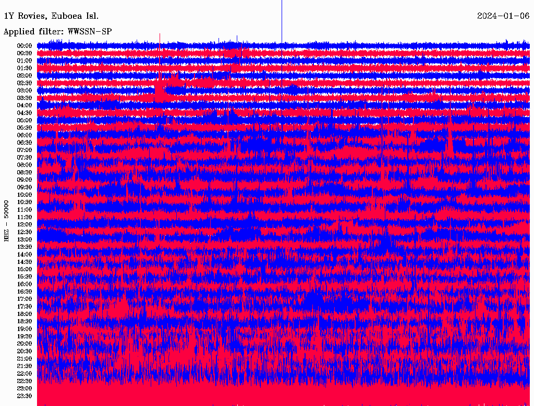This screenshot has width=534, height=406.
Task: Select the 19:30 time label
Action: (x=25, y=336)
